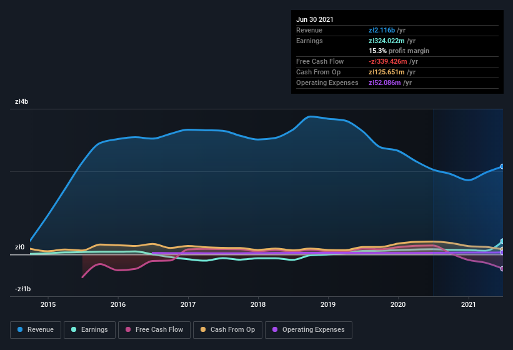The width and height of the screenshot is (513, 350).
Task: Click the pink Free Cash Flow dot
Action: (x=128, y=329)
